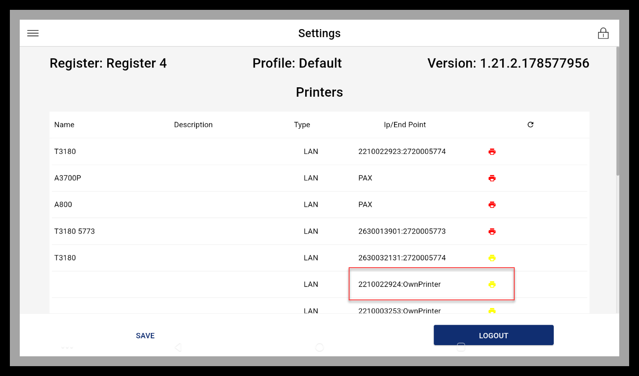
Task: Click red printer icon for T3180 5773
Action: tap(492, 231)
